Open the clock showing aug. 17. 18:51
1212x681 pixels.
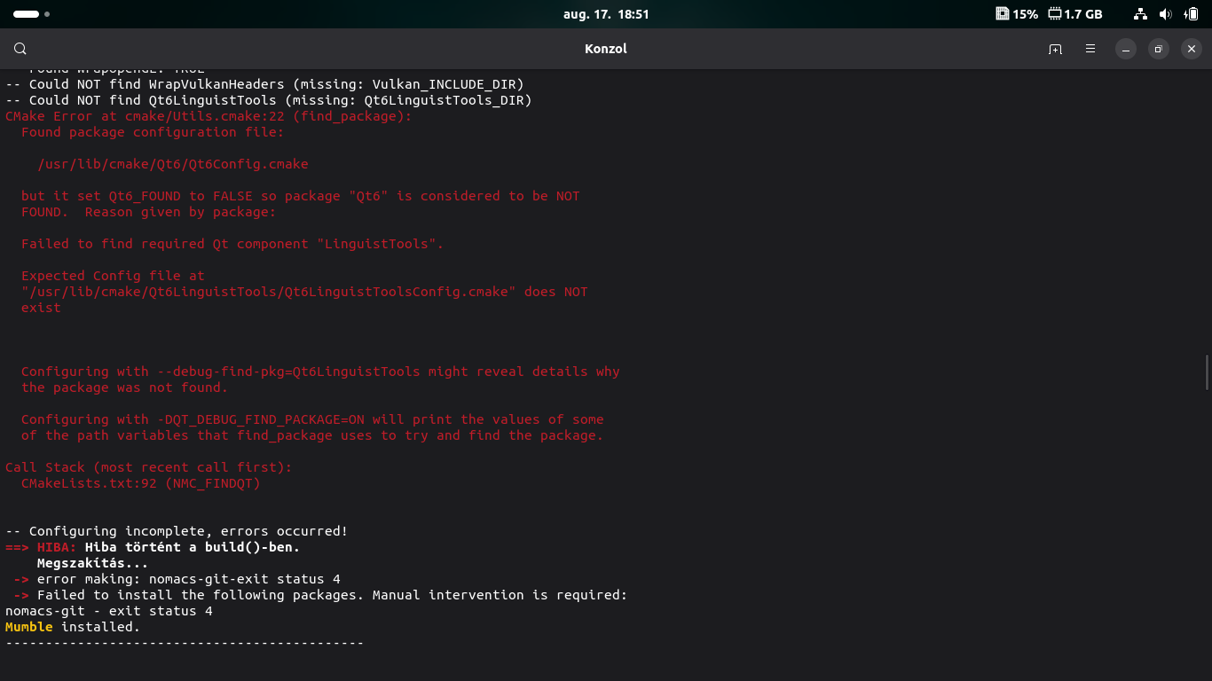coord(606,14)
